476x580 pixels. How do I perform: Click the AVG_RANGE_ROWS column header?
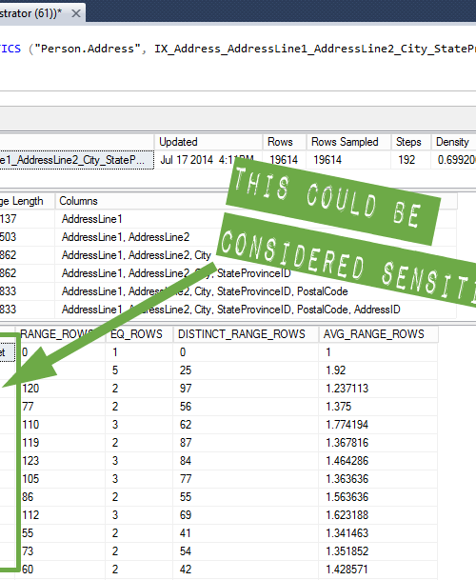pyautogui.click(x=378, y=334)
